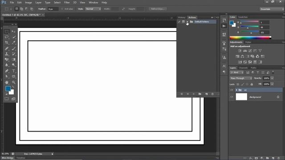Select the Move tool
285x160 pixels.
click(x=14, y=32)
